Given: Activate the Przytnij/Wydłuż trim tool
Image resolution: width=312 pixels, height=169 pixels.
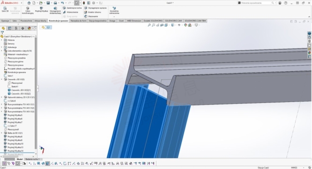Looking at the screenshot, I should (x=41, y=9).
